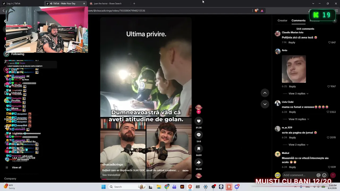Image resolution: width=340 pixels, height=191 pixels.
Task: Seek using the video progress bar
Action: 146,179
